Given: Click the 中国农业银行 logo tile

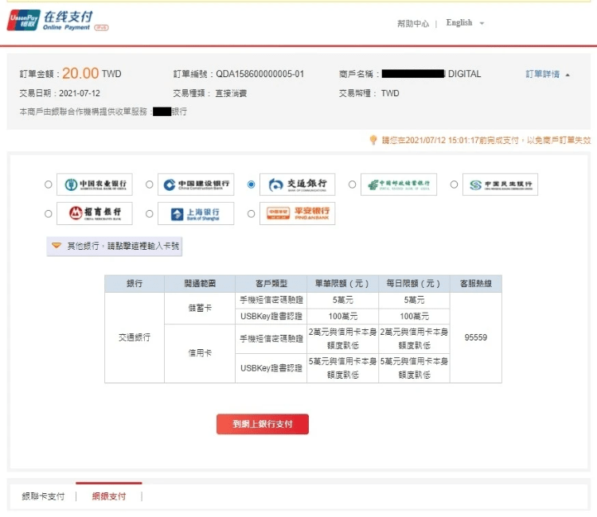Looking at the screenshot, I should coord(95,185).
